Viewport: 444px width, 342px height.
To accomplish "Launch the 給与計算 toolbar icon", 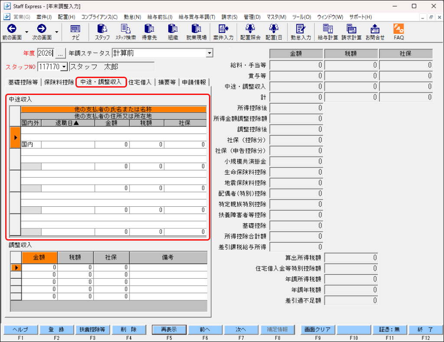I will click(x=328, y=32).
